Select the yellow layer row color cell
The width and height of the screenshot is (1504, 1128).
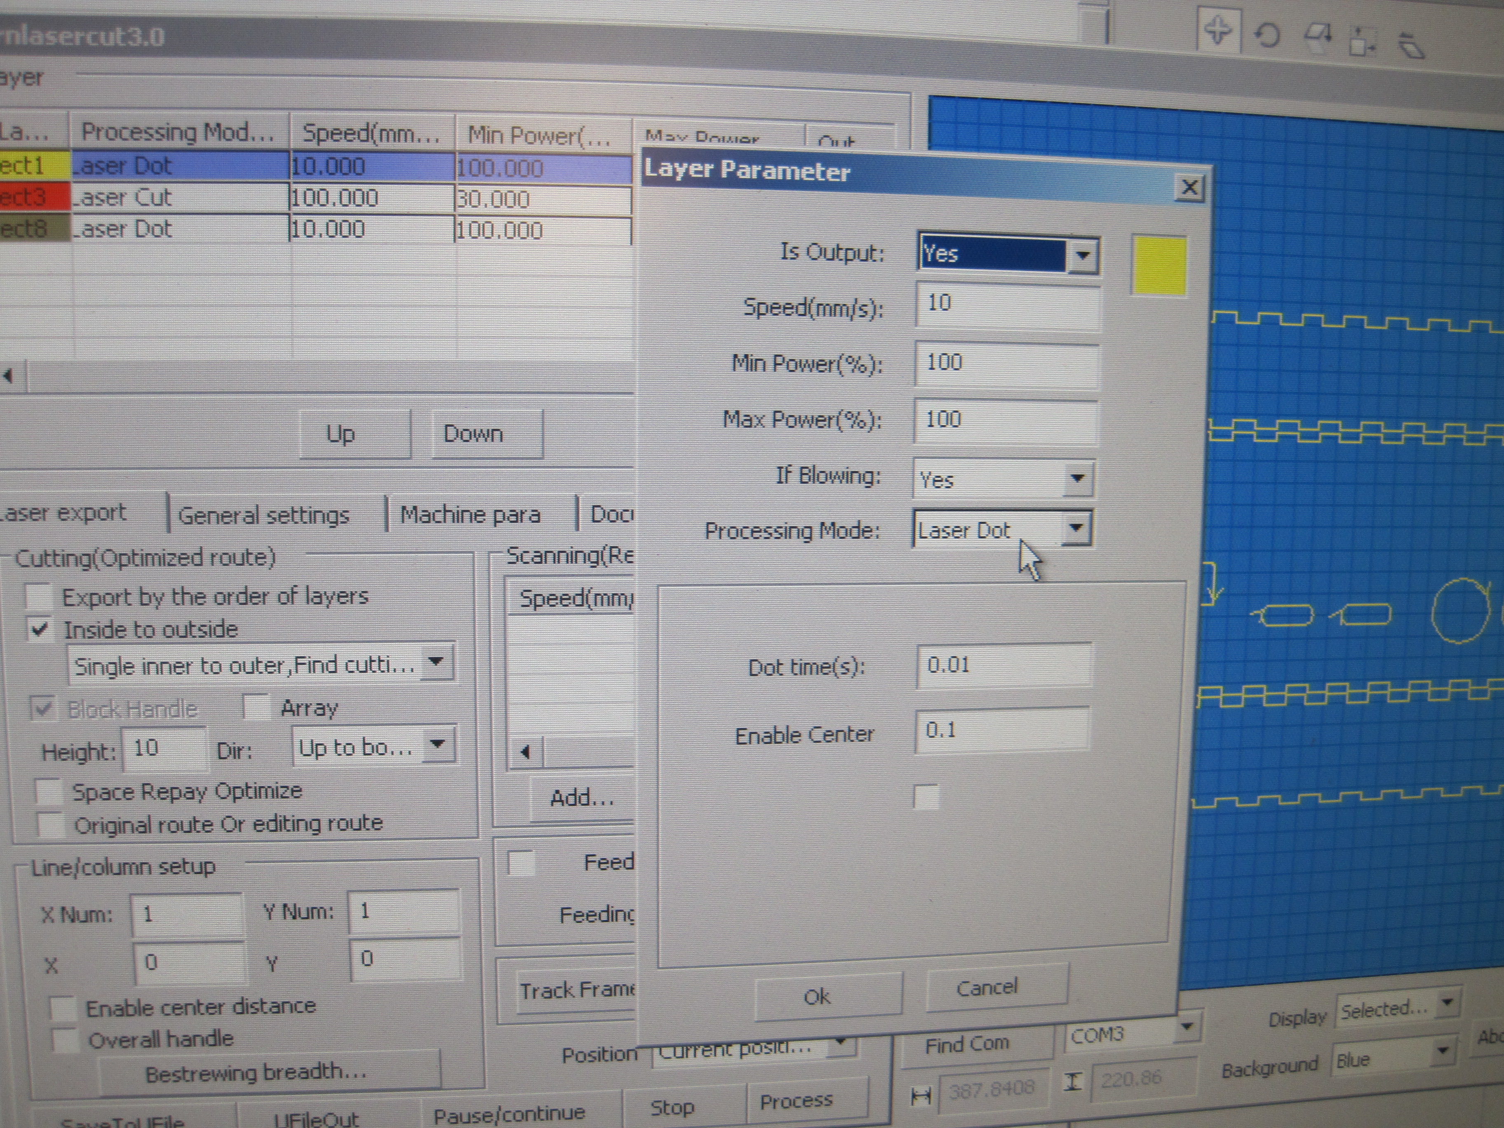[35, 166]
